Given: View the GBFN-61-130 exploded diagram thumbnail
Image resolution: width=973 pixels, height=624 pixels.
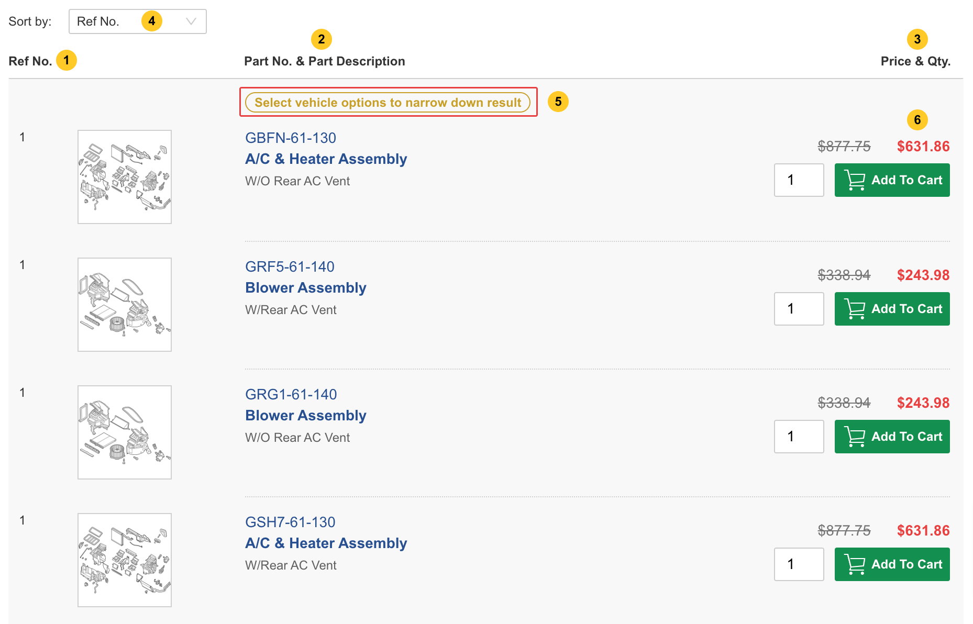Looking at the screenshot, I should [124, 177].
